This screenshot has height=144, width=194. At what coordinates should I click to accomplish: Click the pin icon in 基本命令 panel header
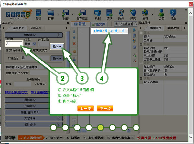pyautogui.click(x=68, y=23)
